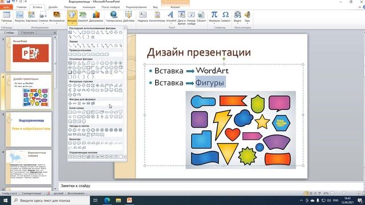Viewport: 365px width, 205px height.
Task: Add a Гиперссылка hyperlink
Action: pyautogui.click(x=114, y=17)
